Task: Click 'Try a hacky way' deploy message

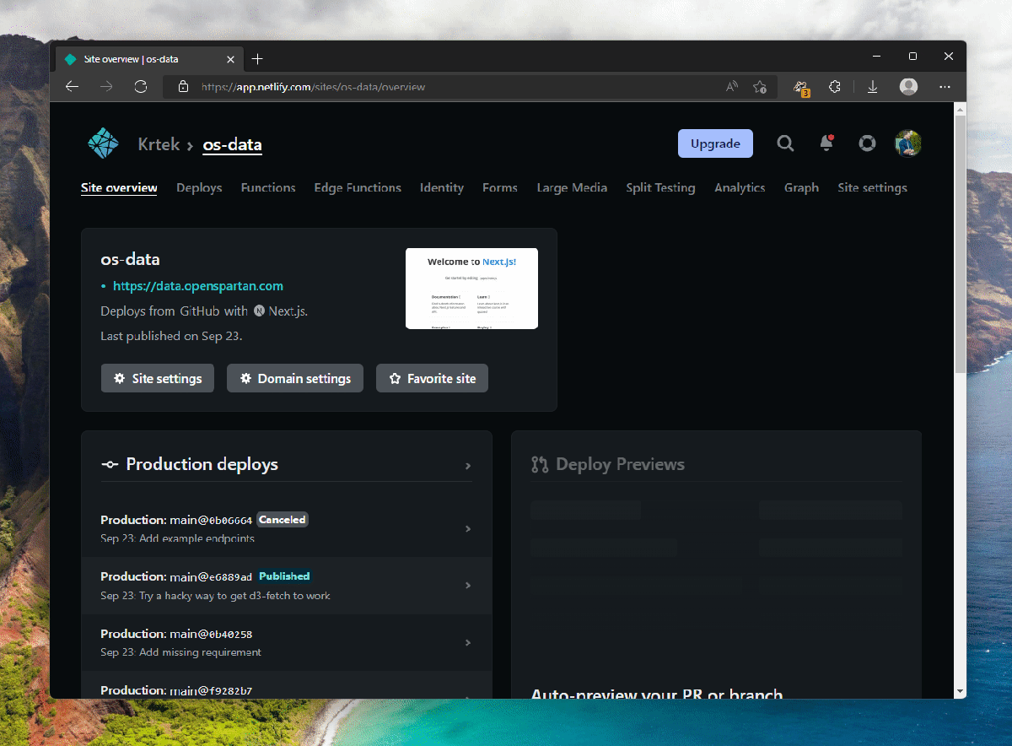Action: pyautogui.click(x=234, y=596)
